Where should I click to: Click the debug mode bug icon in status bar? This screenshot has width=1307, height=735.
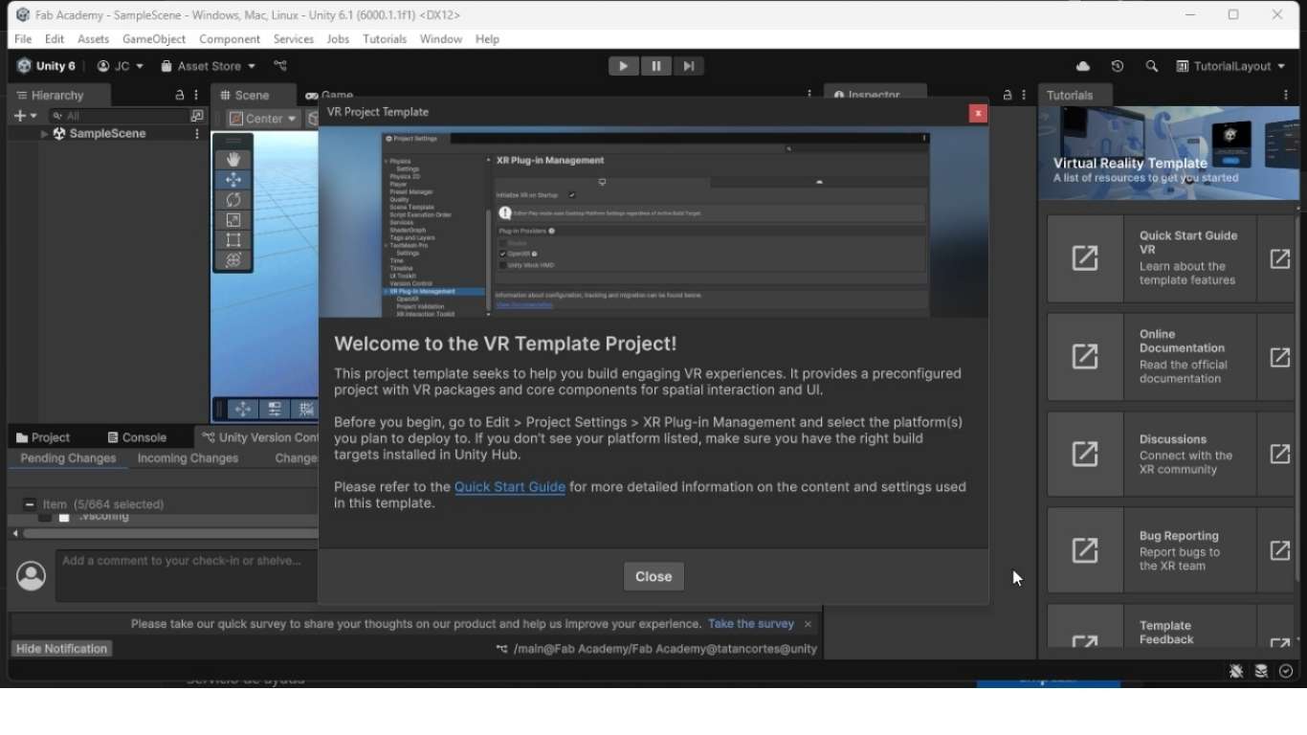point(1236,672)
